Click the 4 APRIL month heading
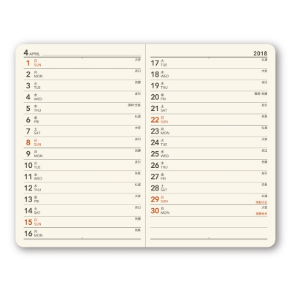The width and height of the screenshot is (292, 292). 31,53
